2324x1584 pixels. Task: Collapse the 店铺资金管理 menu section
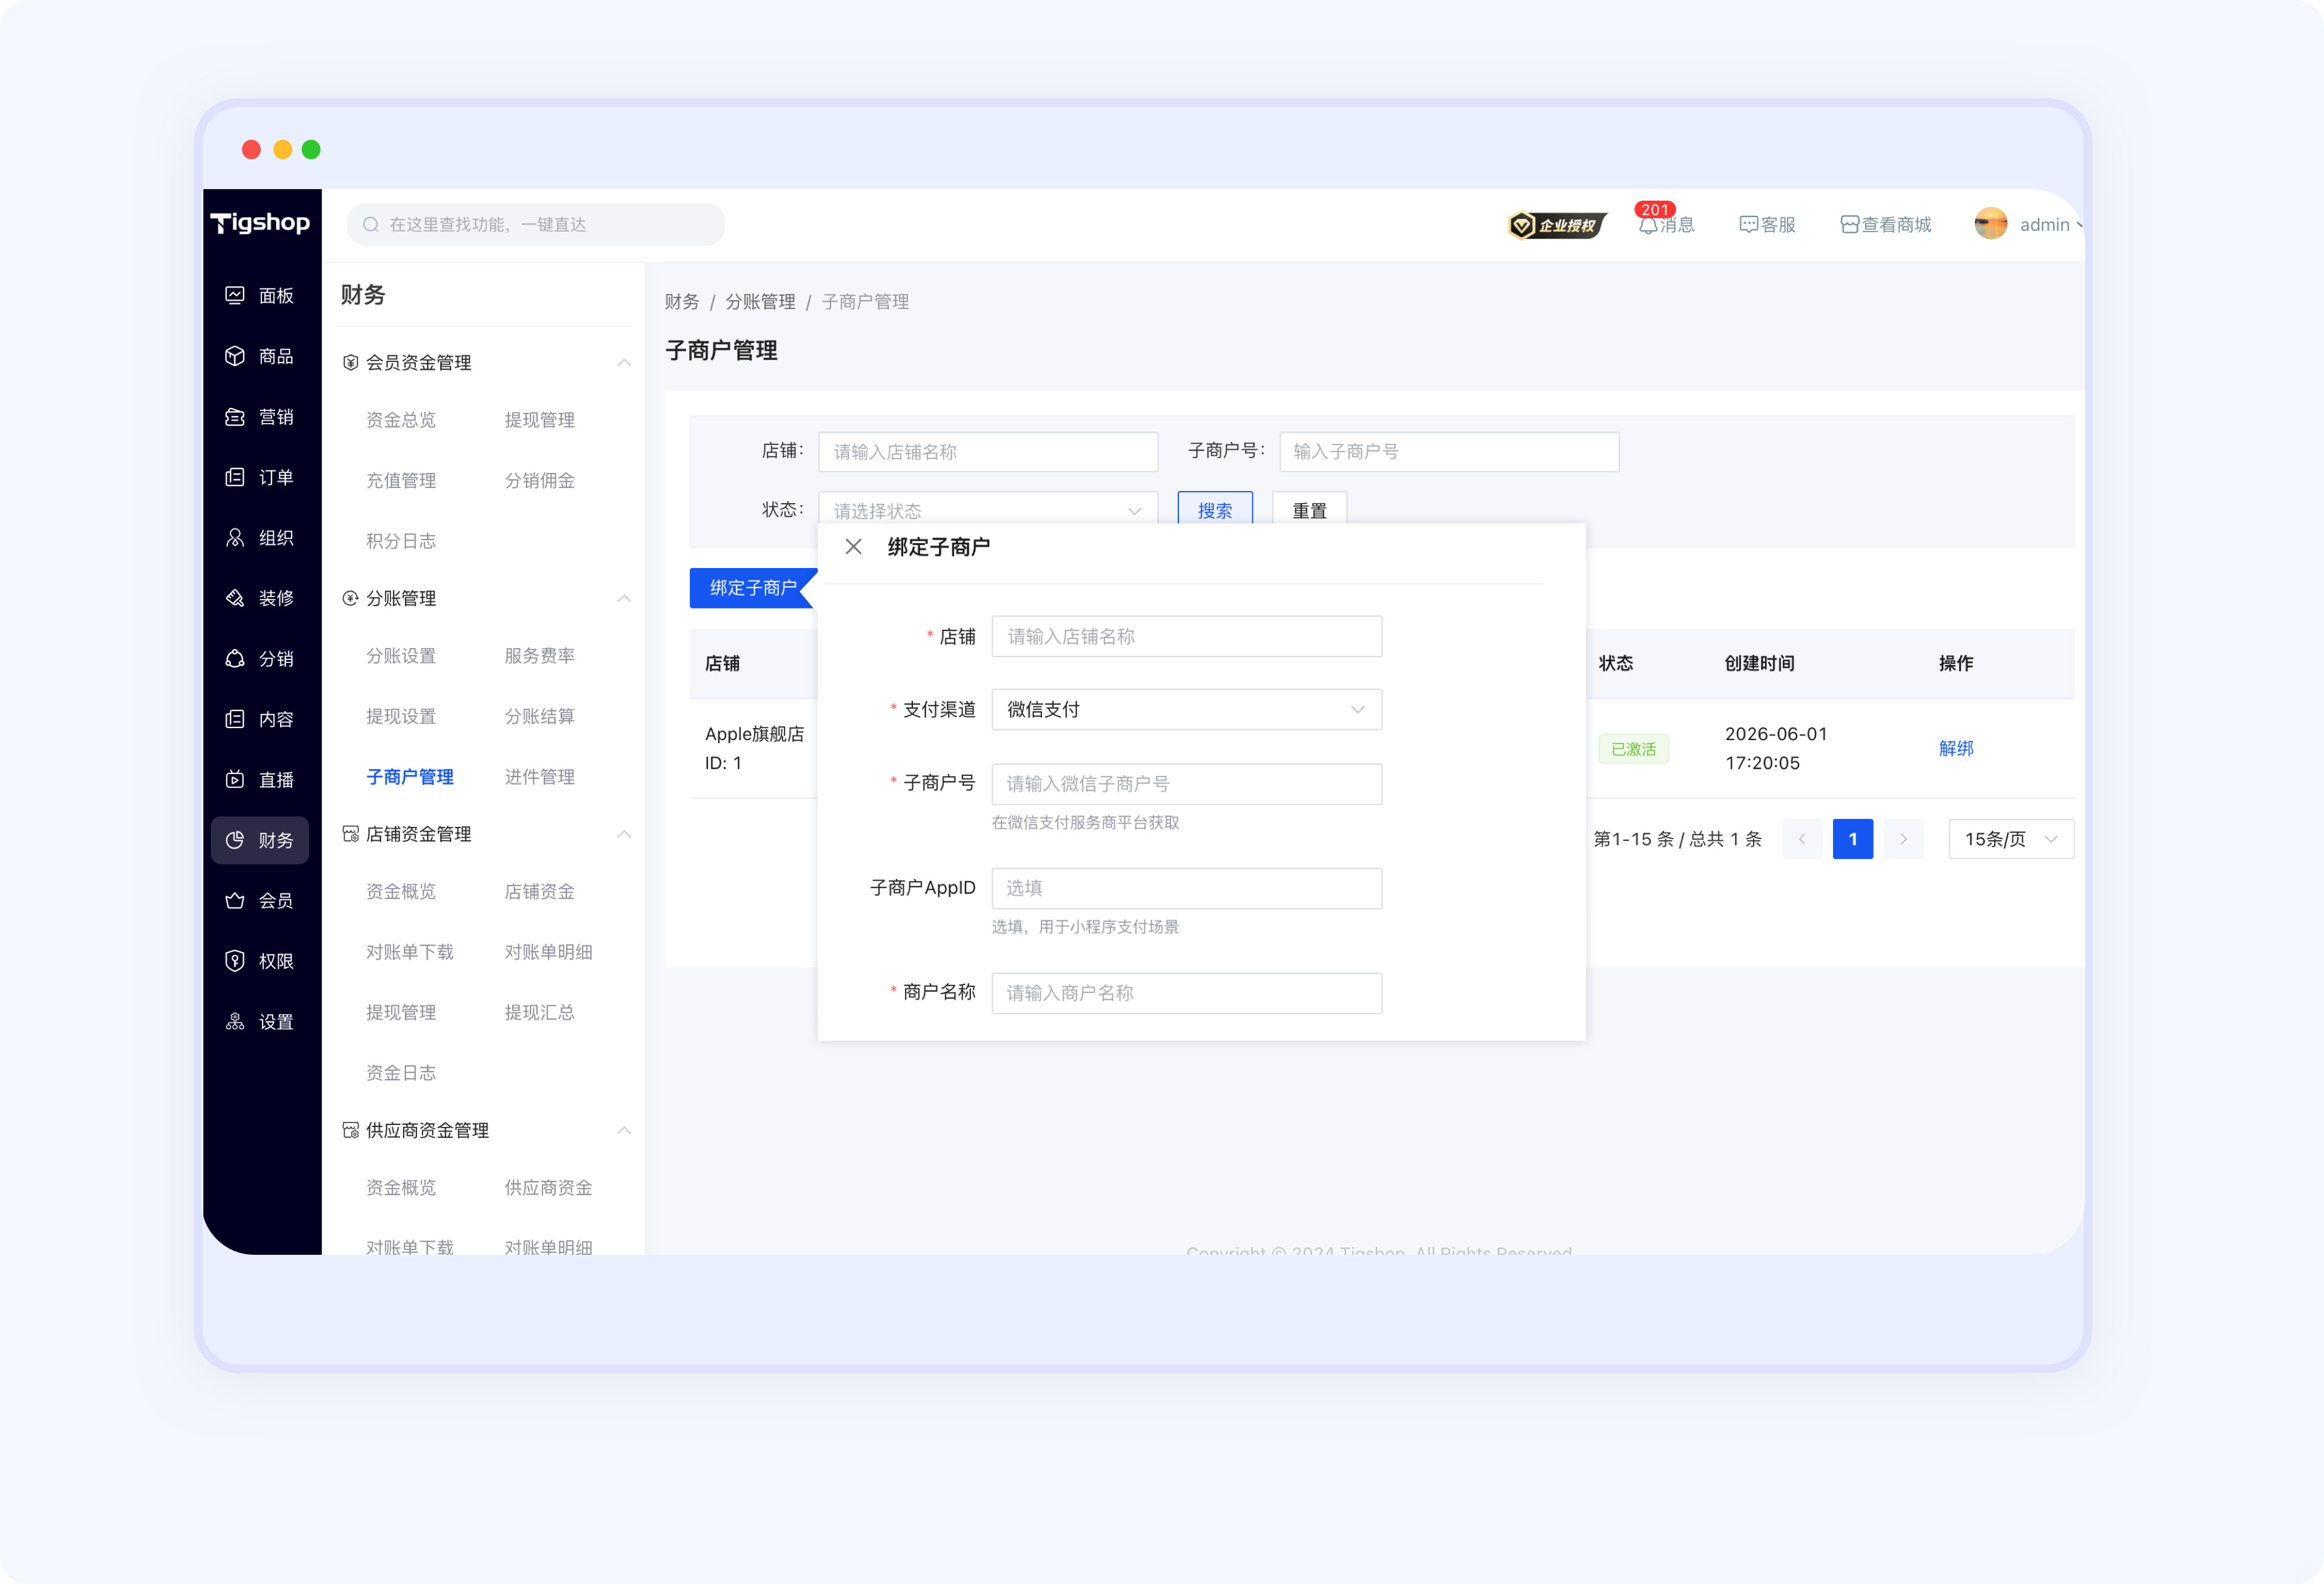click(x=624, y=834)
